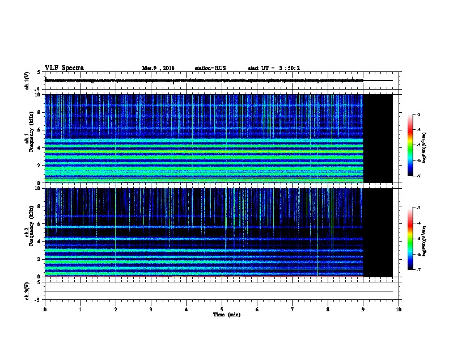Image resolution: width=449 pixels, height=347 pixels.
Task: Click the black no-data region in ch.2 spectrogram
Action: coord(378,232)
